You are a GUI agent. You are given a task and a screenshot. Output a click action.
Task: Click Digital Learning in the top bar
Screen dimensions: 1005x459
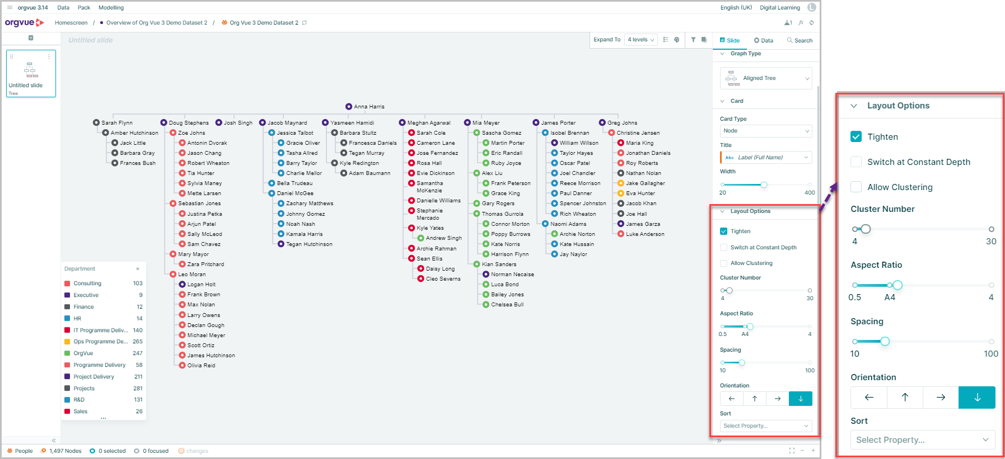tap(780, 8)
